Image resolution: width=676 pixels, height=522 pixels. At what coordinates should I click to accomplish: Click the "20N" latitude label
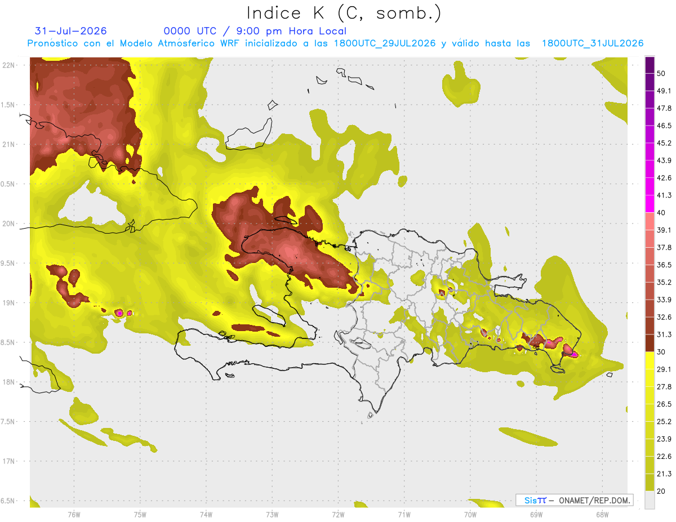[x=9, y=224]
